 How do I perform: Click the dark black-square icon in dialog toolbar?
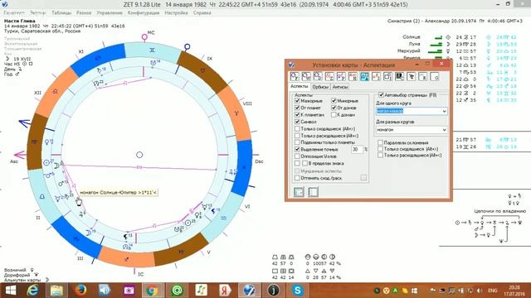click(x=399, y=77)
